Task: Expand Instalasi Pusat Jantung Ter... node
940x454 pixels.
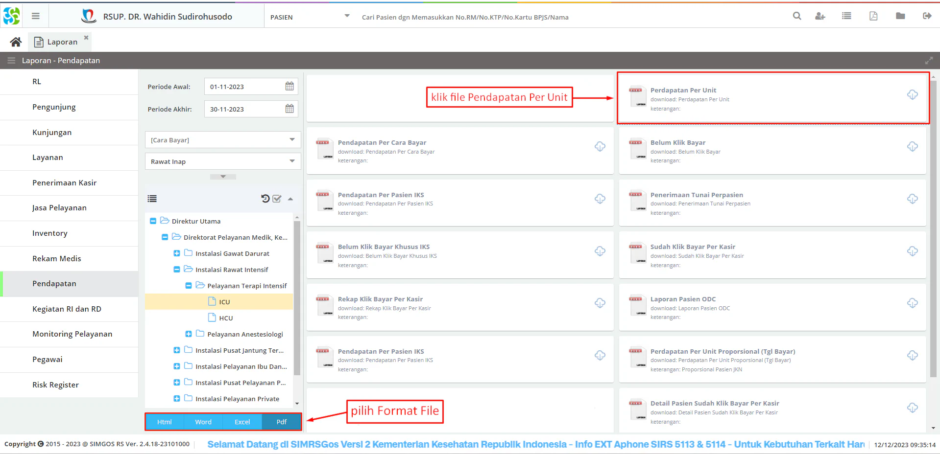Action: click(176, 350)
